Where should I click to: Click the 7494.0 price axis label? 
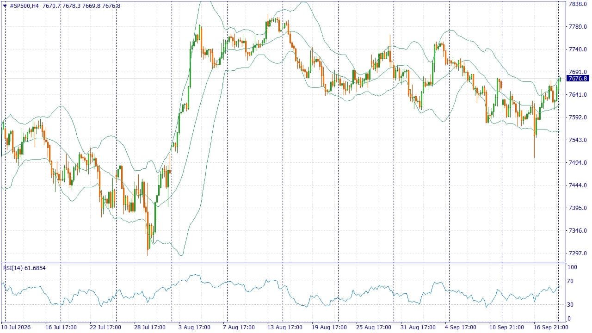[x=578, y=163]
